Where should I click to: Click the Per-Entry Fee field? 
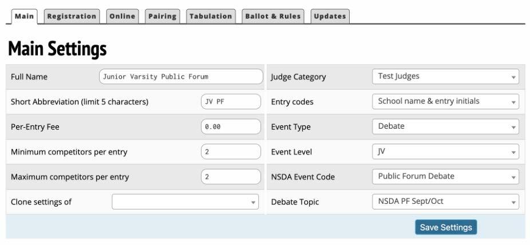coord(231,127)
